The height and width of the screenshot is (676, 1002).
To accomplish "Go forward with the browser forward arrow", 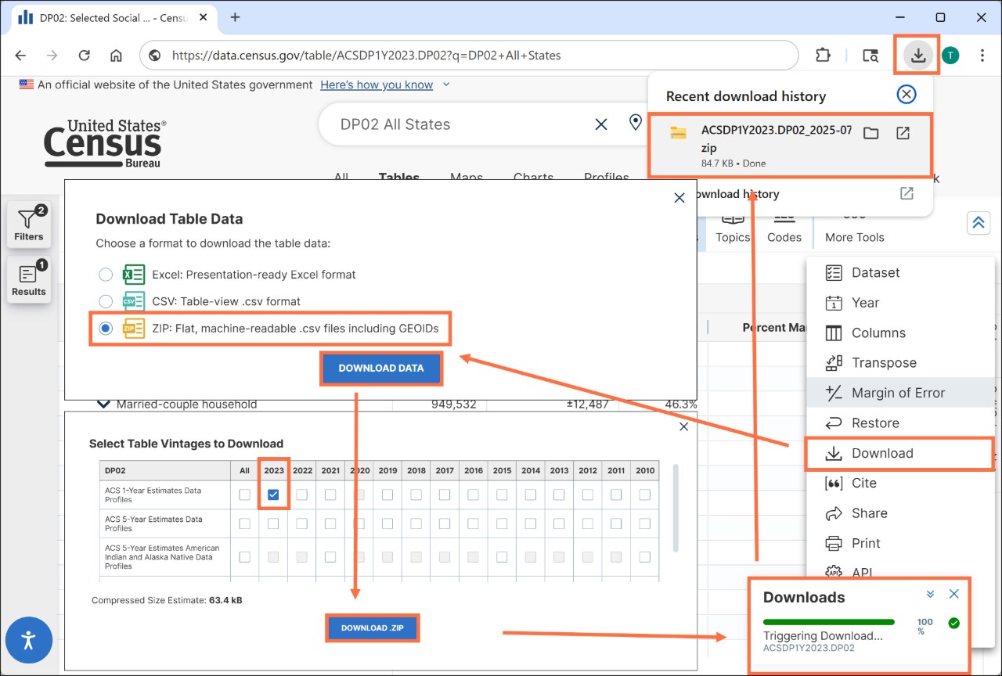I will 52,56.
